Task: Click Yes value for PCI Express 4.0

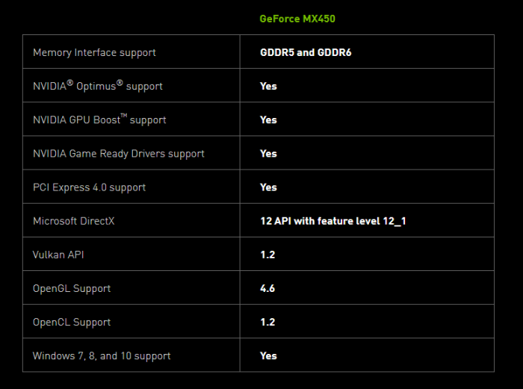Action: tap(268, 187)
